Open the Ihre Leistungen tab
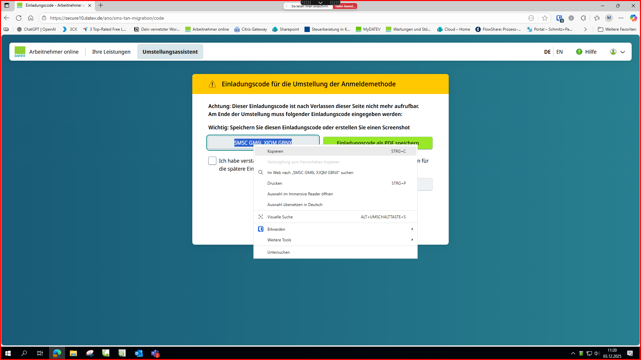641x360 pixels. coord(111,52)
